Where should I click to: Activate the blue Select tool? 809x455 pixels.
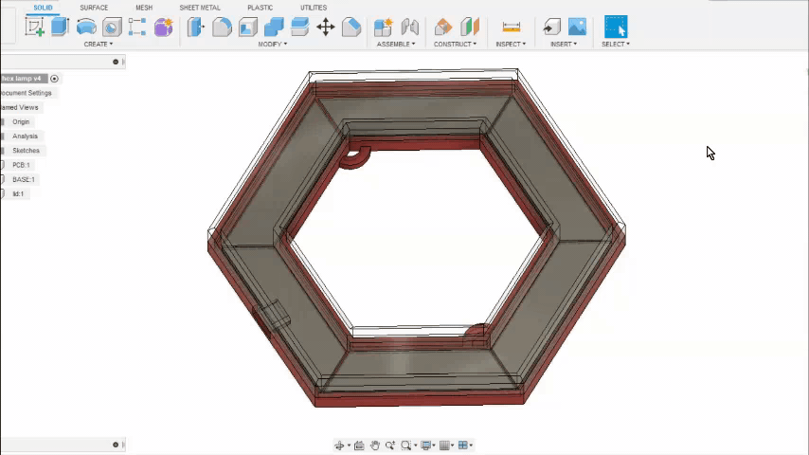coord(616,27)
